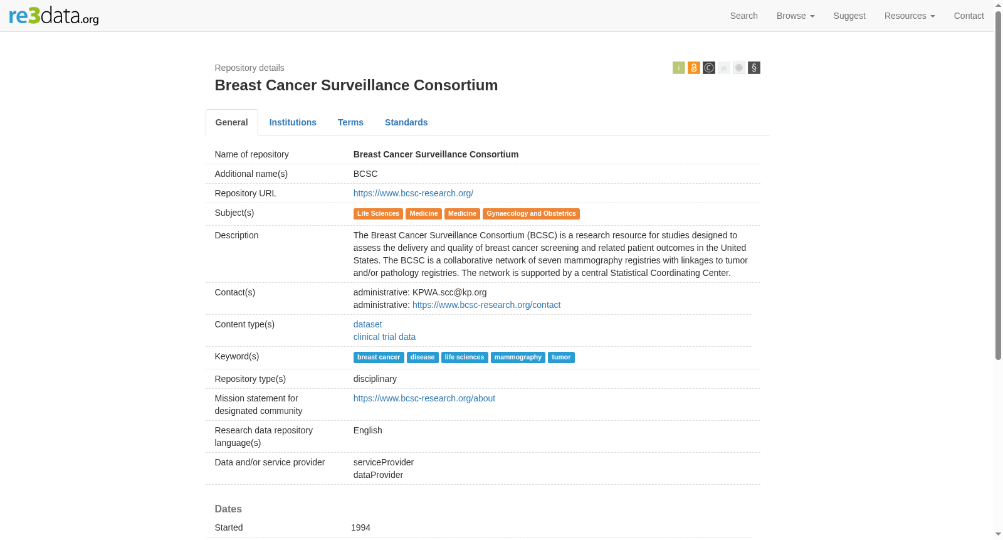Follow the 'clinical trial data' link
1003x540 pixels.
(384, 337)
